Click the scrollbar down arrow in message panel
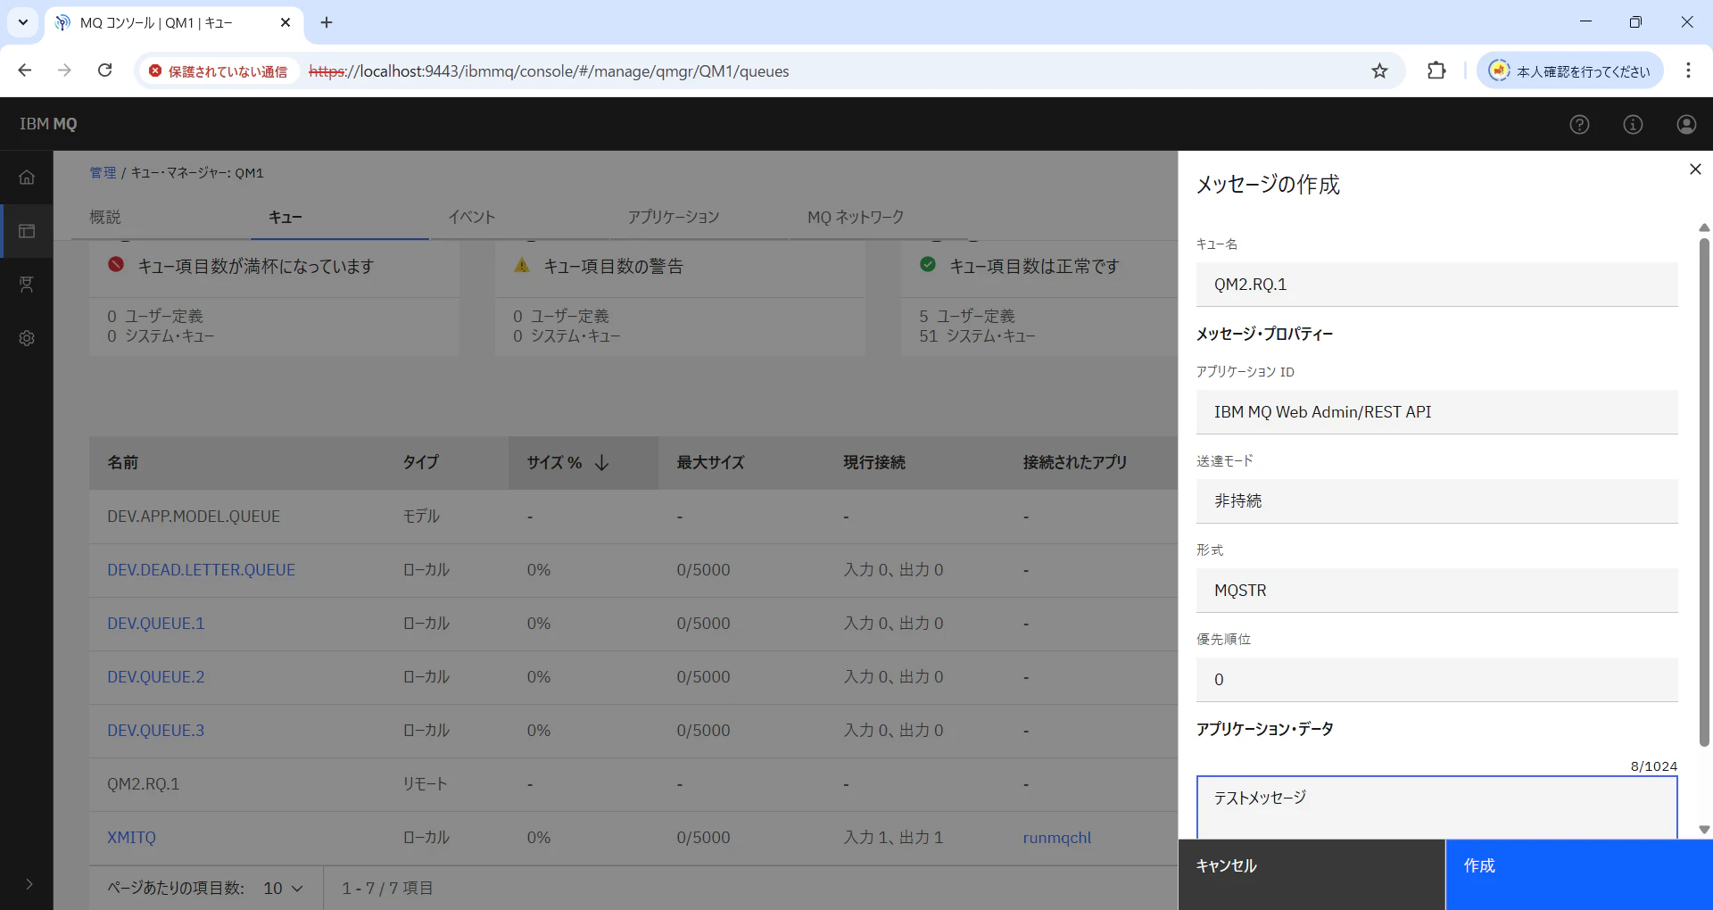The width and height of the screenshot is (1713, 910). coord(1704,830)
